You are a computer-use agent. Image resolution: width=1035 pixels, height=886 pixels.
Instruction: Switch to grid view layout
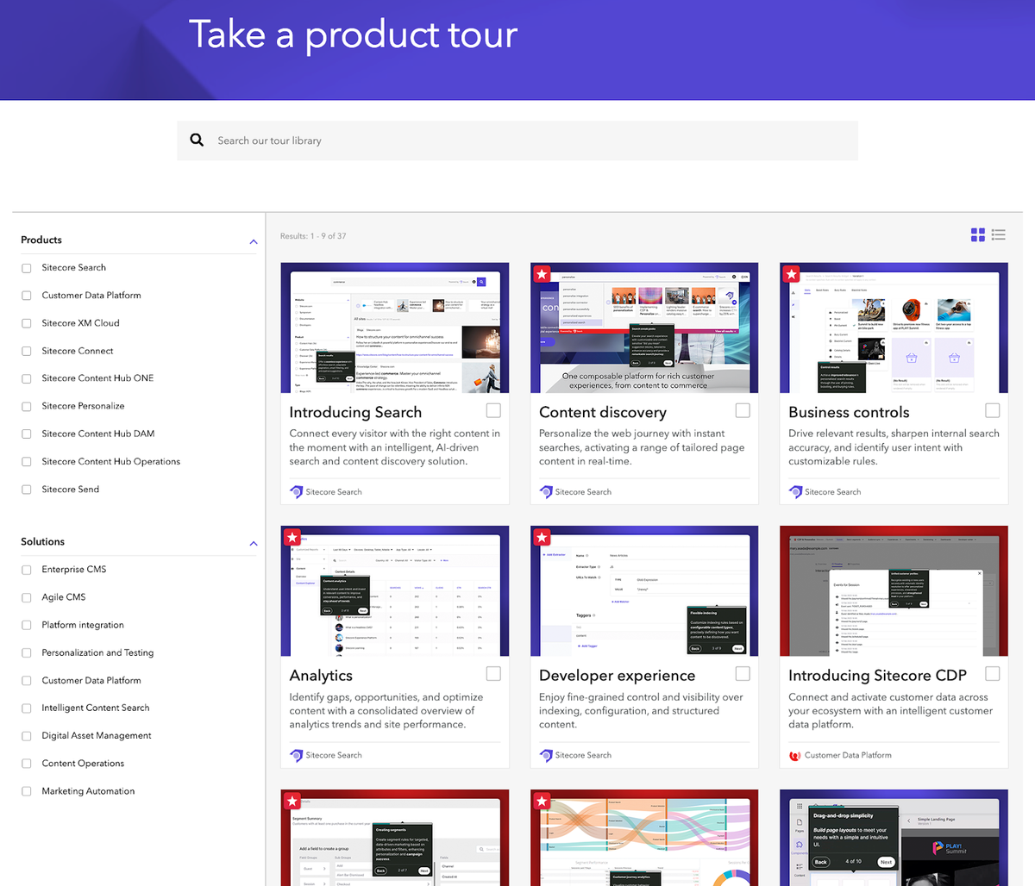(x=977, y=234)
